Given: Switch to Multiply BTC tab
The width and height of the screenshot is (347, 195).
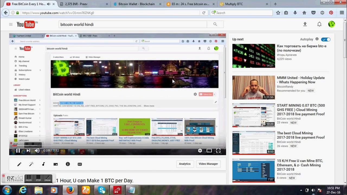Looking at the screenshot, I should [x=244, y=4].
